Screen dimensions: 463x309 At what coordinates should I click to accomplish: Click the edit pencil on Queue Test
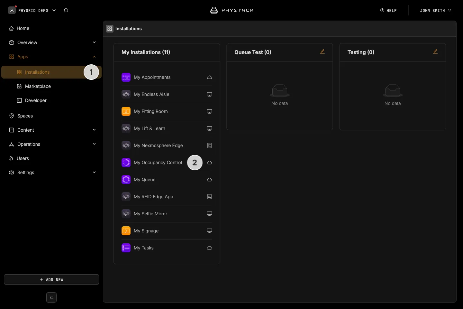[322, 51]
